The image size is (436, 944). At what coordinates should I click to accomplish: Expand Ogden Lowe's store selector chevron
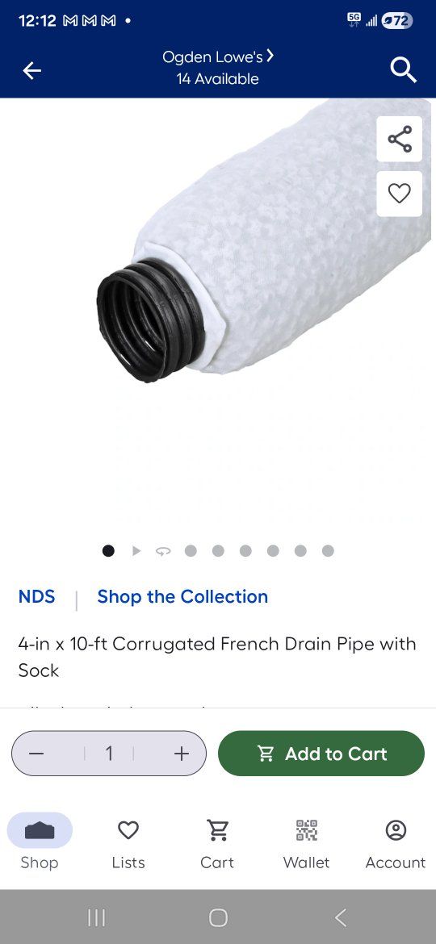point(270,56)
